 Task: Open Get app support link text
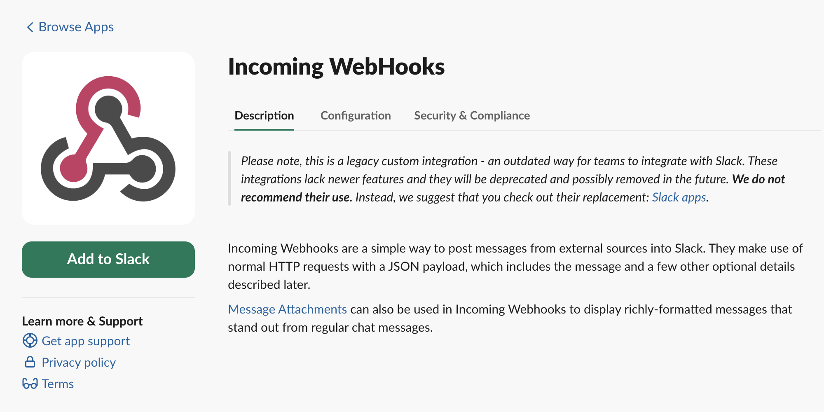point(86,341)
